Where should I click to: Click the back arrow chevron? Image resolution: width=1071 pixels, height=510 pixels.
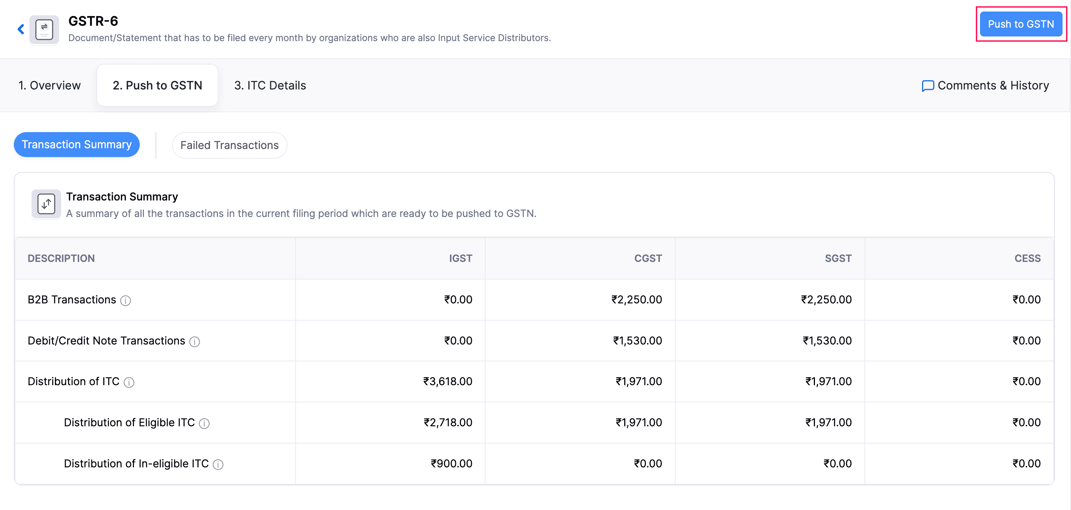[x=21, y=29]
